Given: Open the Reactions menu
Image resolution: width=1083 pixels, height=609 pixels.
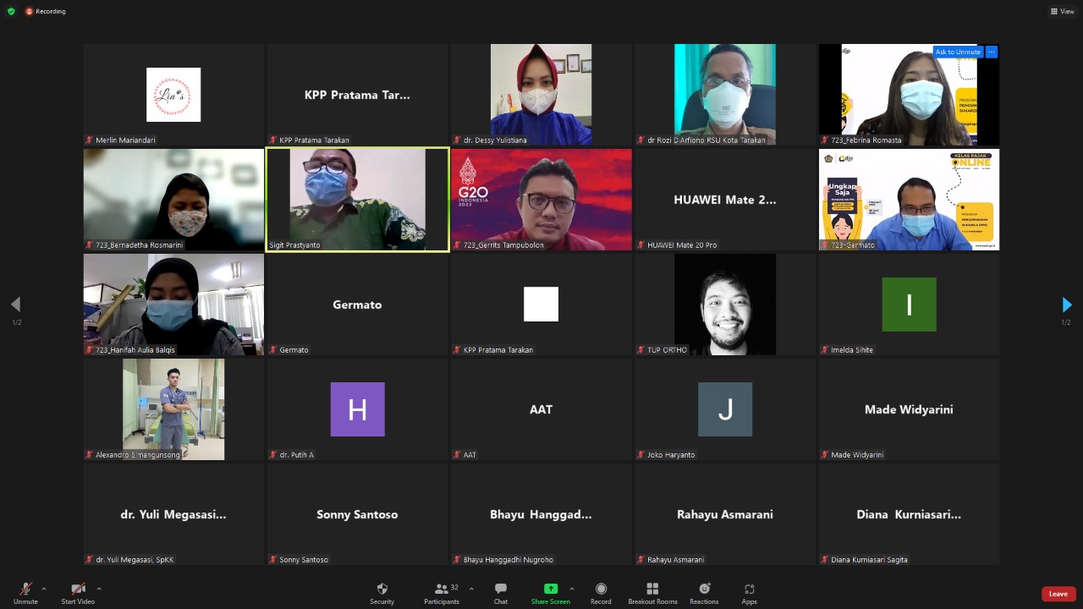Looking at the screenshot, I should [x=704, y=590].
